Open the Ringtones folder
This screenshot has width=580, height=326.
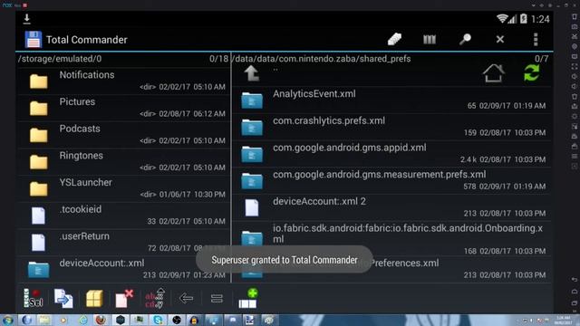123,162
